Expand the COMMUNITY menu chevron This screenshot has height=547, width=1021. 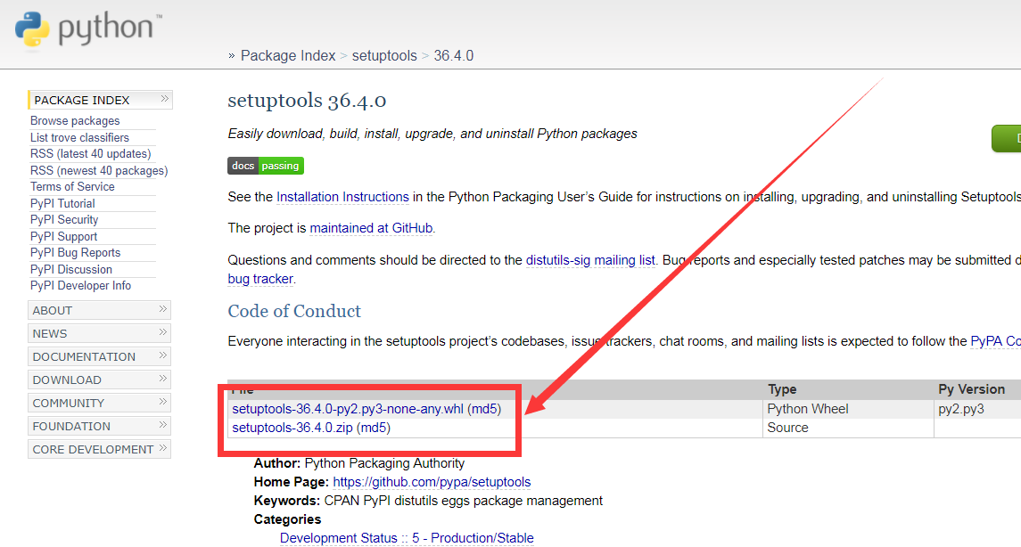[x=163, y=402]
